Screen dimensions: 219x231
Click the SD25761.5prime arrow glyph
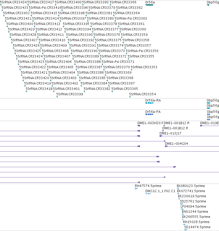(x=182, y=204)
